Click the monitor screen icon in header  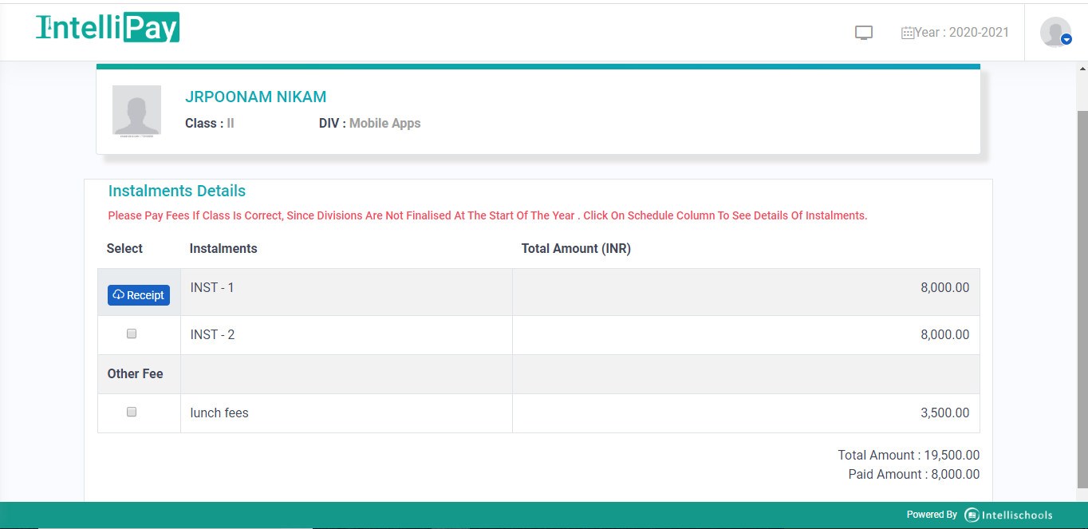[863, 33]
